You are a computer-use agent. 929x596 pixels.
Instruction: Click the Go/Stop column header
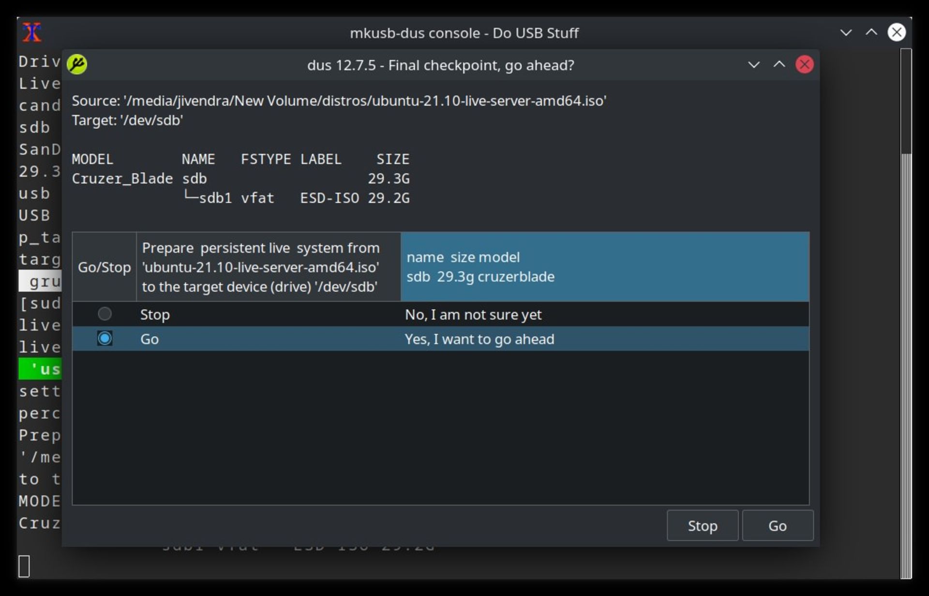[105, 267]
